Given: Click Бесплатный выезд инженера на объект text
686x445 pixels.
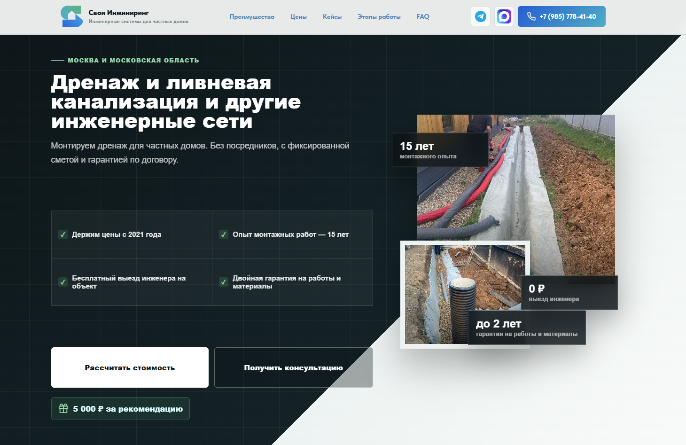Looking at the screenshot, I should click(129, 282).
